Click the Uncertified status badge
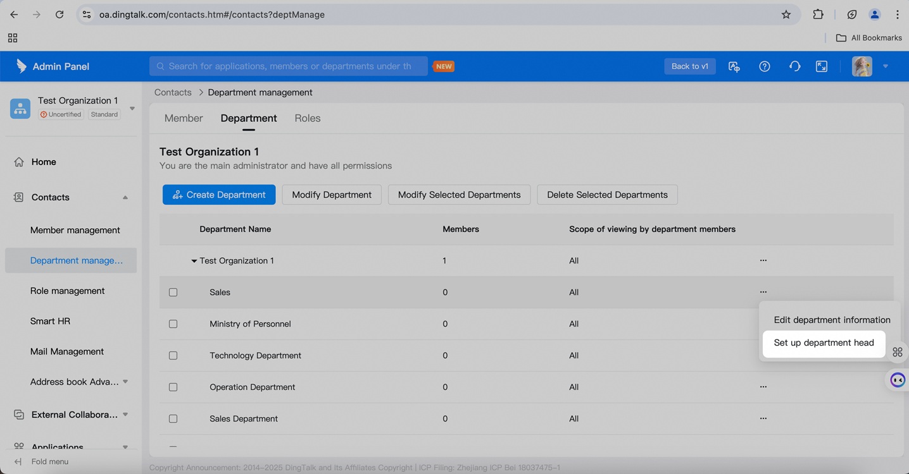The image size is (909, 474). coord(61,114)
